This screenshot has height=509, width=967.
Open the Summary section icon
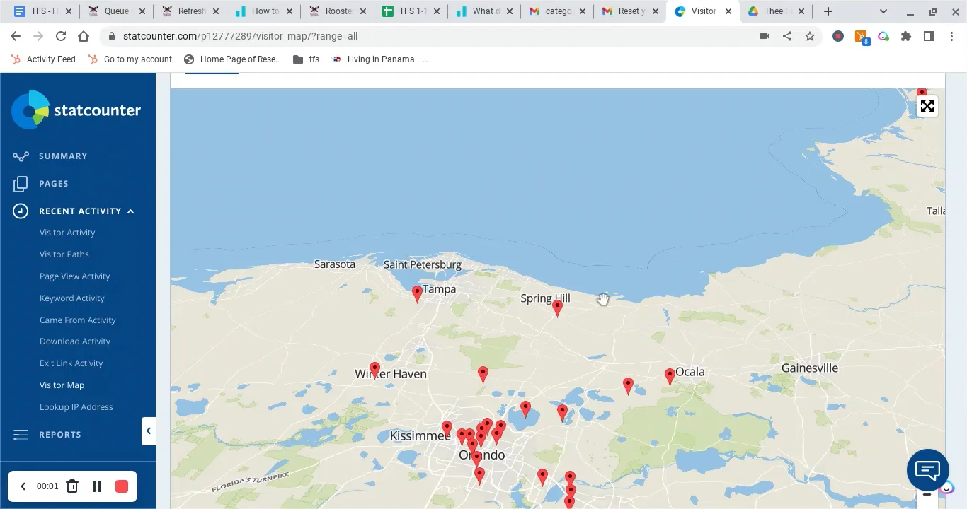[x=21, y=156]
